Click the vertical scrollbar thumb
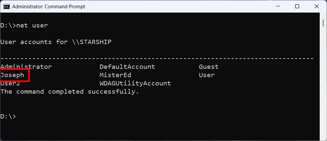This screenshot has height=141, width=327. coord(323,22)
